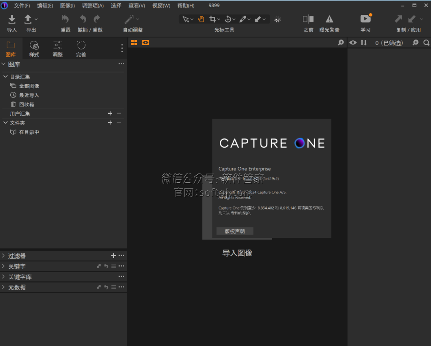The height and width of the screenshot is (346, 431).
Task: Switch viewer to grid thumbnail mode
Action: click(x=134, y=43)
